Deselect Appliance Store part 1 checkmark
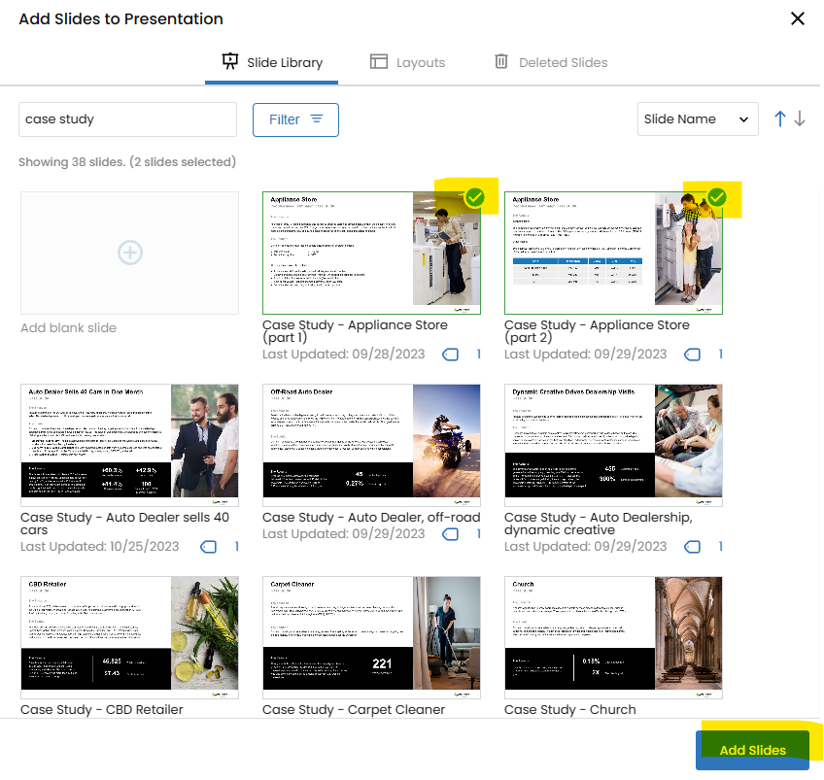The height and width of the screenshot is (780, 824). point(474,197)
